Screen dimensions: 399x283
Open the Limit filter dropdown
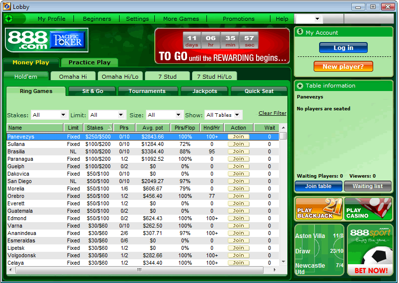click(107, 115)
